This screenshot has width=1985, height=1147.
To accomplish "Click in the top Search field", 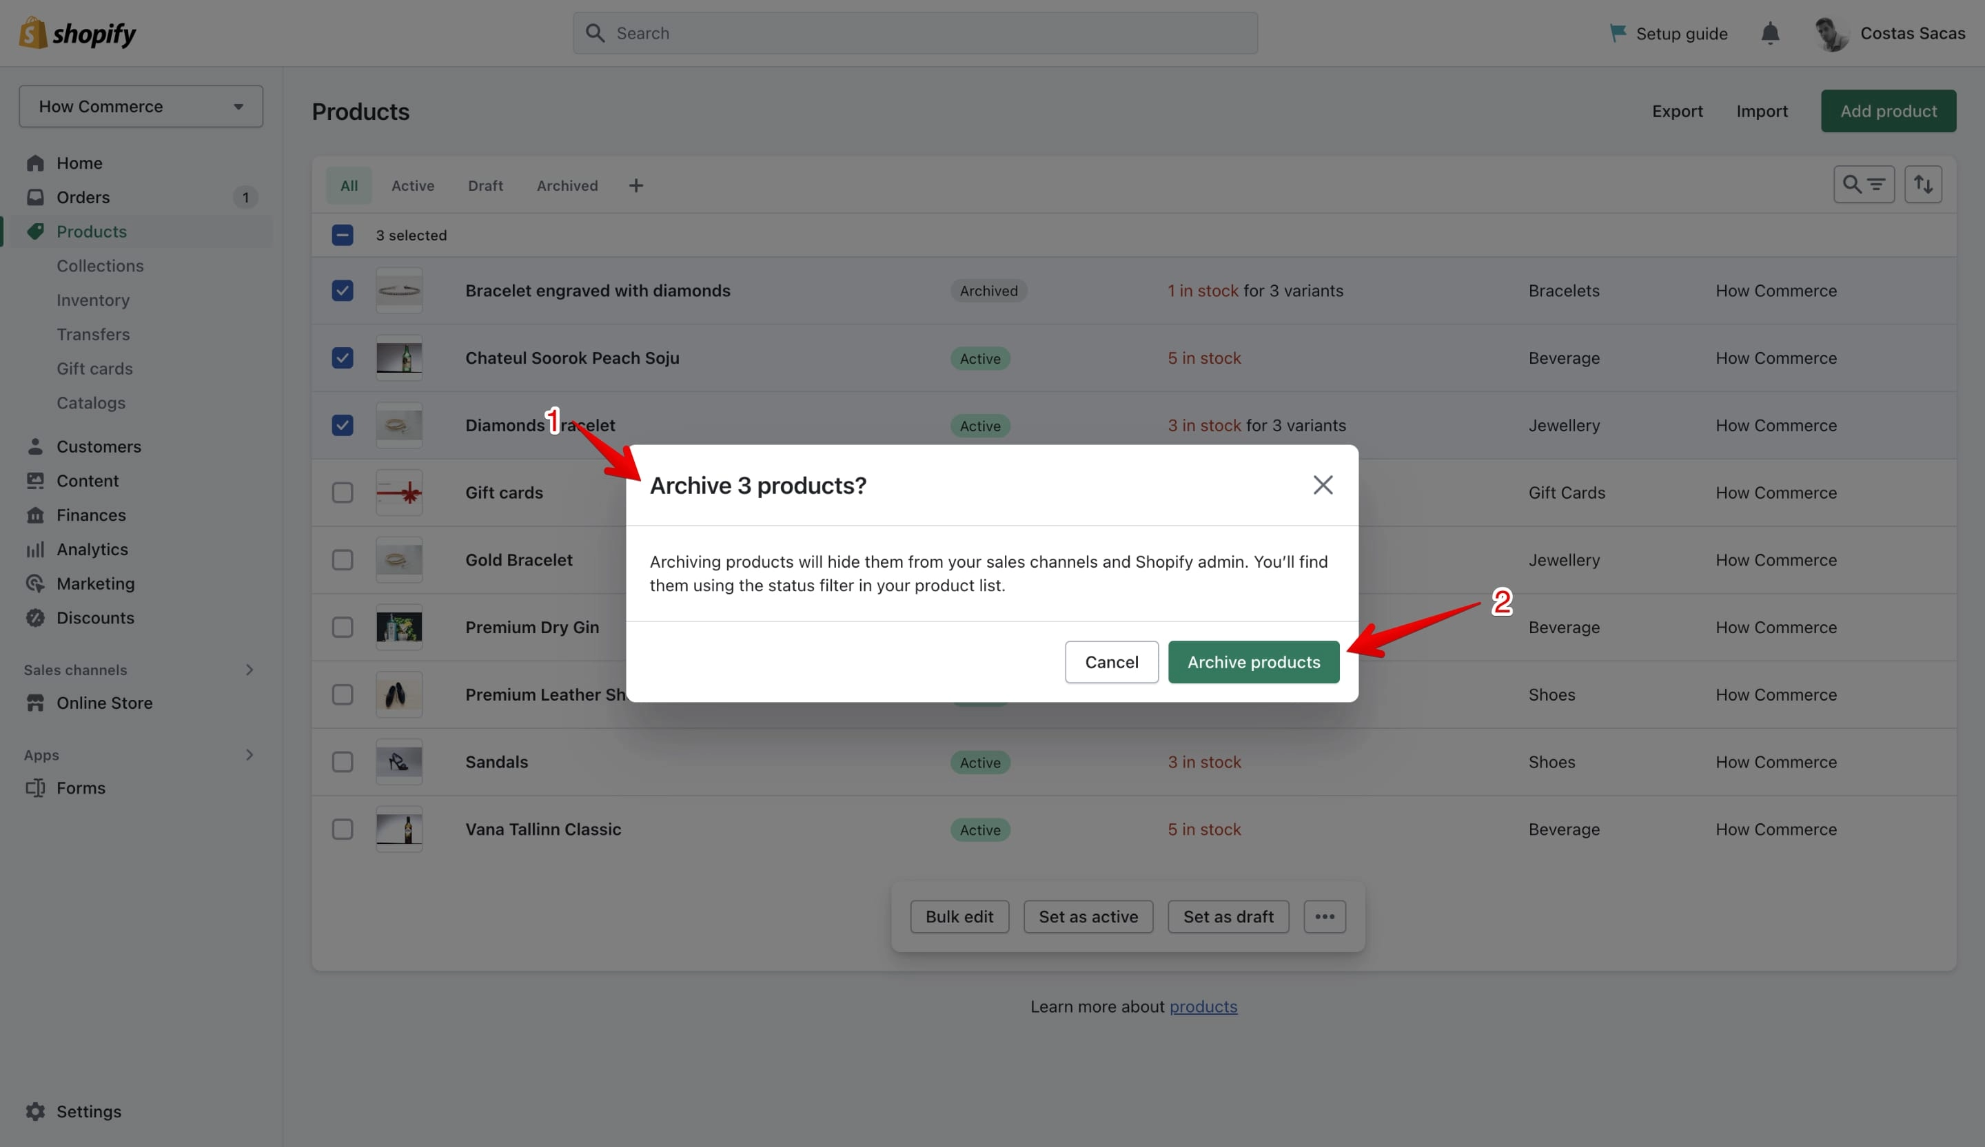I will pos(915,33).
